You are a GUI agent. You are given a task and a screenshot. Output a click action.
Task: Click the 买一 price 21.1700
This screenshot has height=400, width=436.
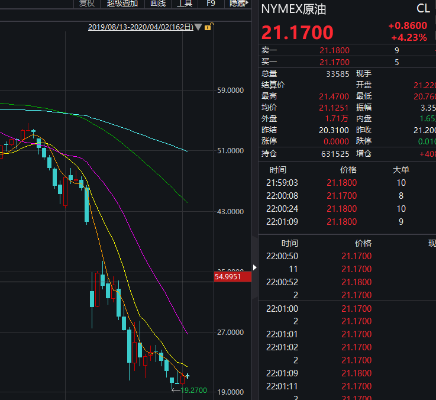[x=334, y=62]
